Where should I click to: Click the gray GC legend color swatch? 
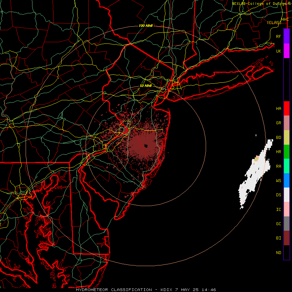click(286, 224)
